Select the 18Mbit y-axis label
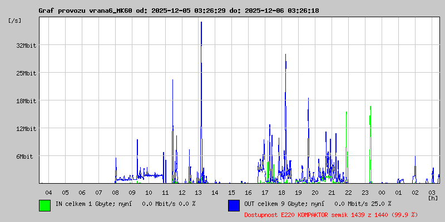The height and width of the screenshot is (222, 445). 26,101
